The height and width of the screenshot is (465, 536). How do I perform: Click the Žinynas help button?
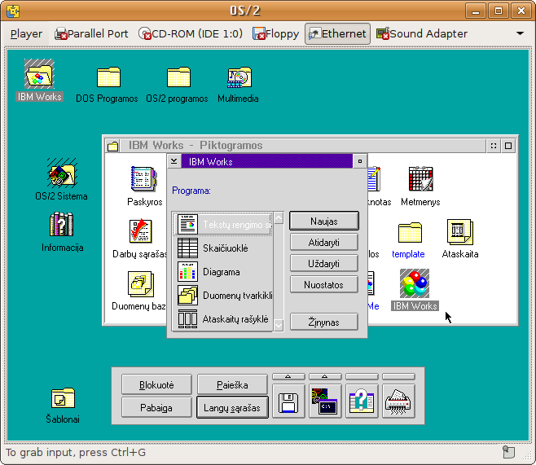click(x=324, y=322)
